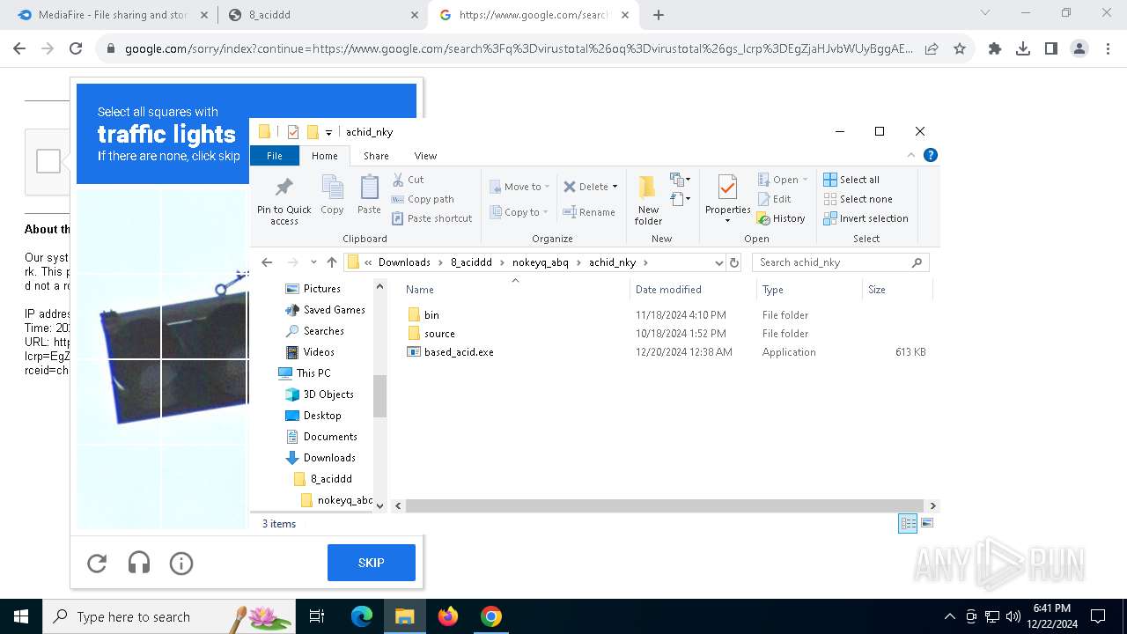The width and height of the screenshot is (1127, 634).
Task: Click the horizontal scrollbar in file list
Action: (x=667, y=505)
